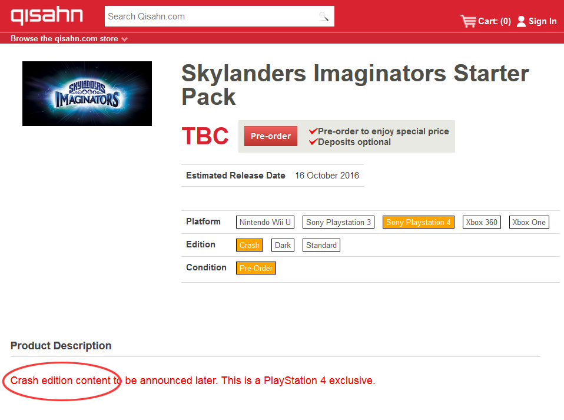Select Xbox One platform
The height and width of the screenshot is (420, 564).
529,222
